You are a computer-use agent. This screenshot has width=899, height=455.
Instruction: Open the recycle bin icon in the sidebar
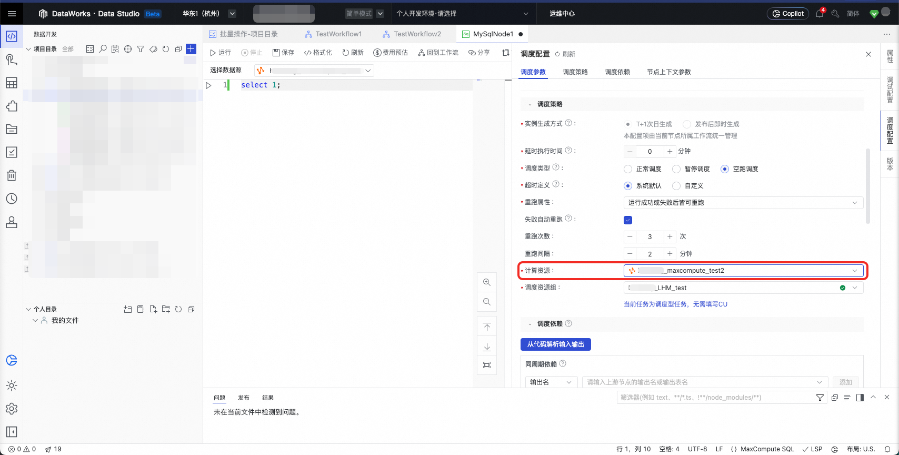12,175
